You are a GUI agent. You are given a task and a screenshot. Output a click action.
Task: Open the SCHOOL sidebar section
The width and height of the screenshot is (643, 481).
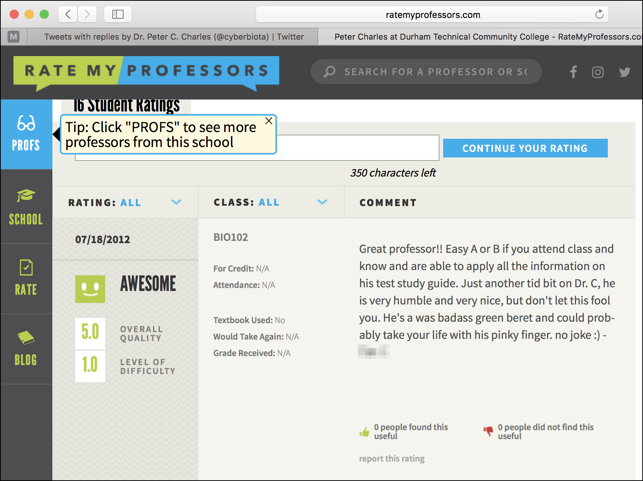pyautogui.click(x=26, y=207)
